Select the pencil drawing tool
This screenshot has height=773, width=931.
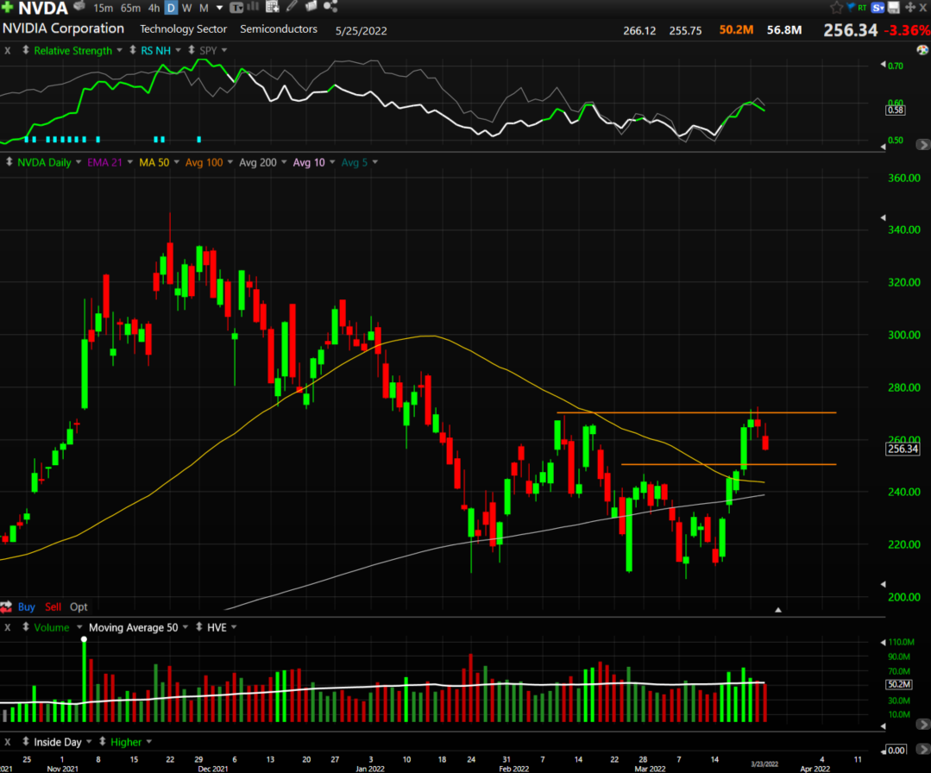click(292, 7)
